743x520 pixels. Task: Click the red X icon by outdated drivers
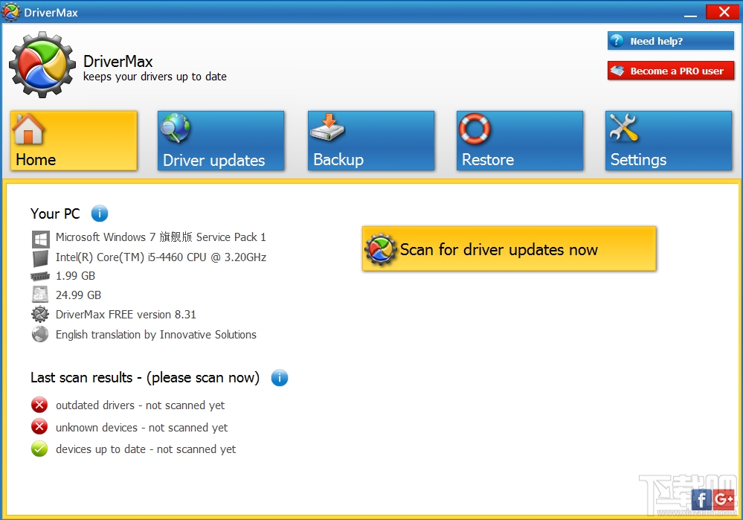(39, 405)
